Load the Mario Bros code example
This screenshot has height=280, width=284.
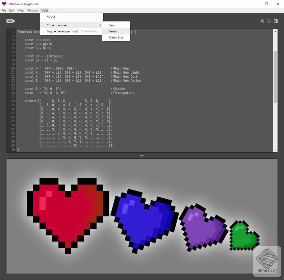(x=116, y=37)
